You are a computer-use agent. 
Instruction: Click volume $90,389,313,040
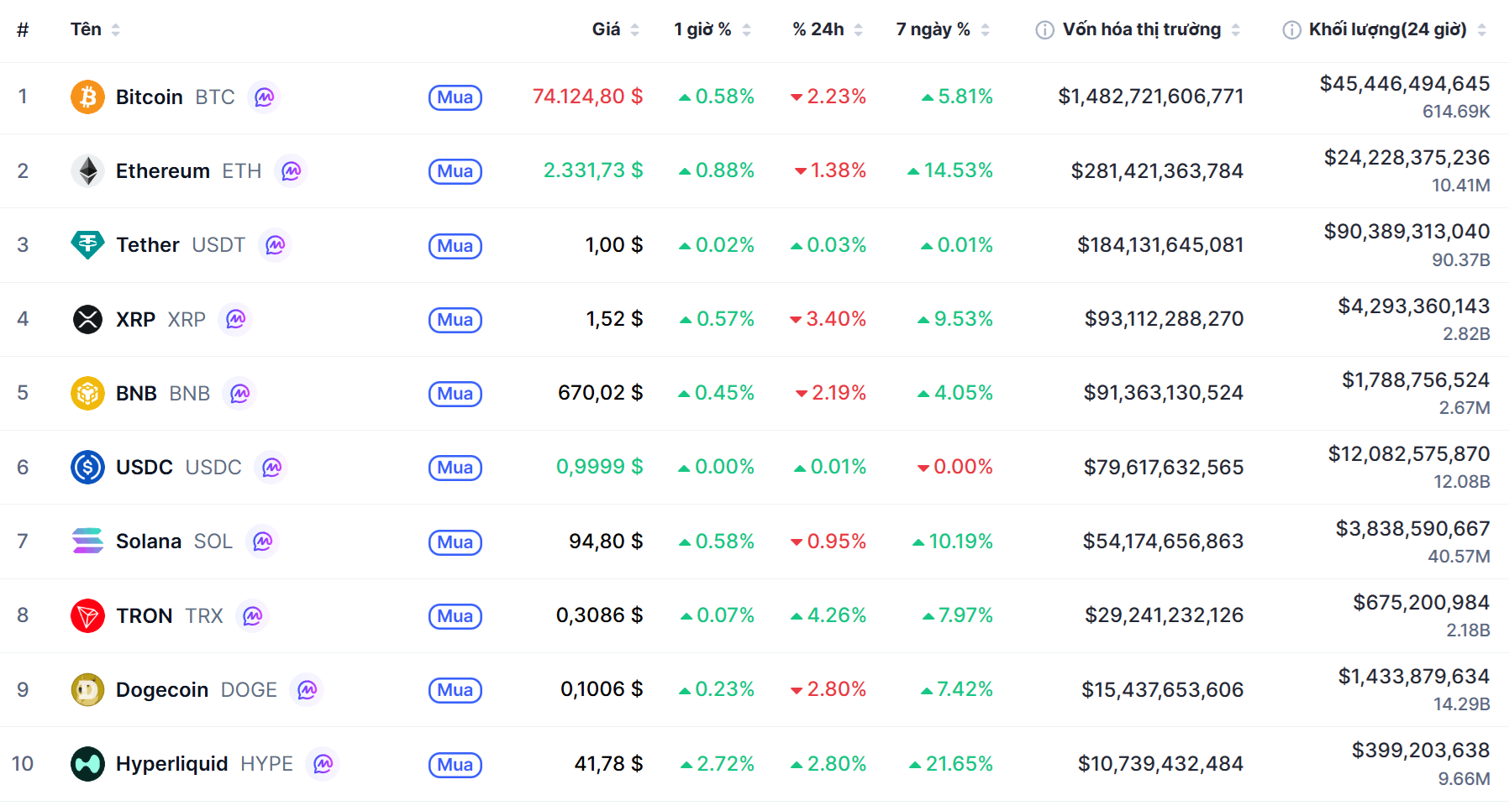(x=1407, y=232)
